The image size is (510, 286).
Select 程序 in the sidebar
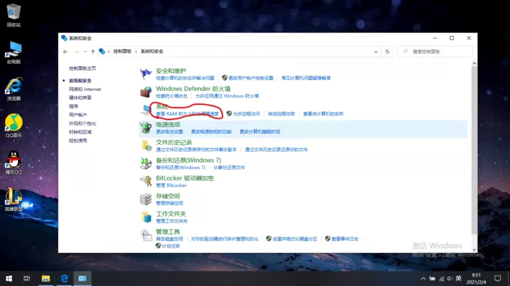pyautogui.click(x=73, y=106)
